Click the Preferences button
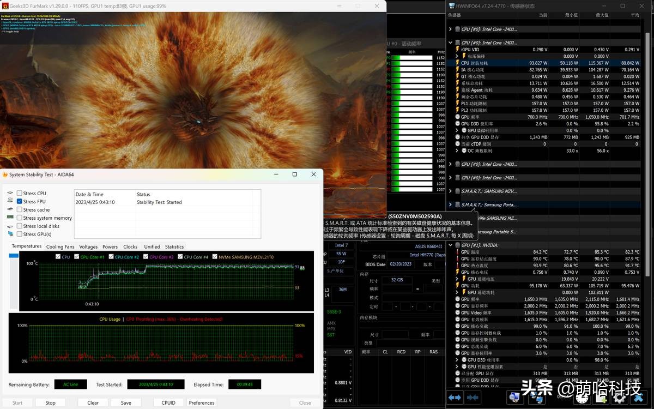This screenshot has height=409, width=654. click(202, 402)
